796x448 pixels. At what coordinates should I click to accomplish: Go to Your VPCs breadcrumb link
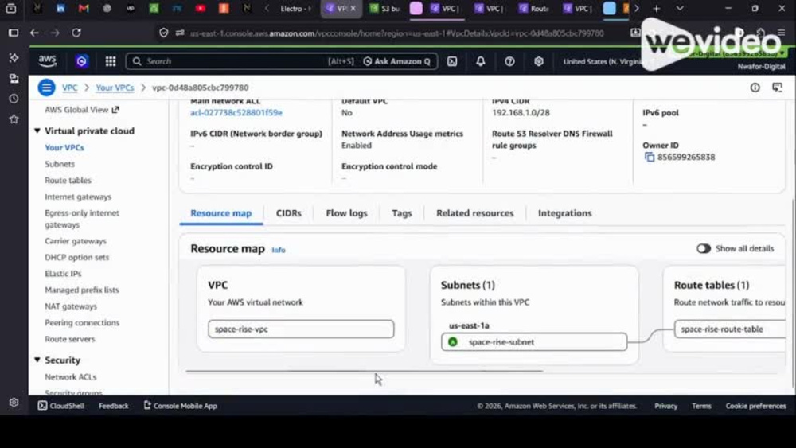pos(115,88)
